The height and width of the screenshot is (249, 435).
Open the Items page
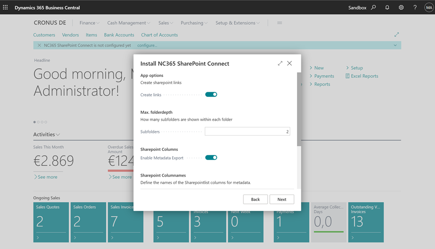(x=91, y=35)
